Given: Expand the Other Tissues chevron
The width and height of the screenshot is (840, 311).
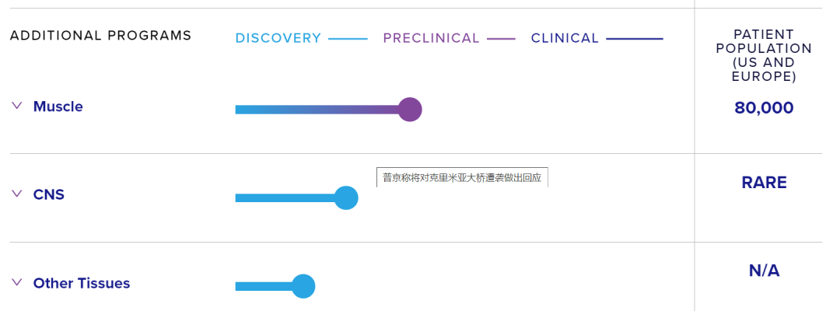Looking at the screenshot, I should point(17,282).
